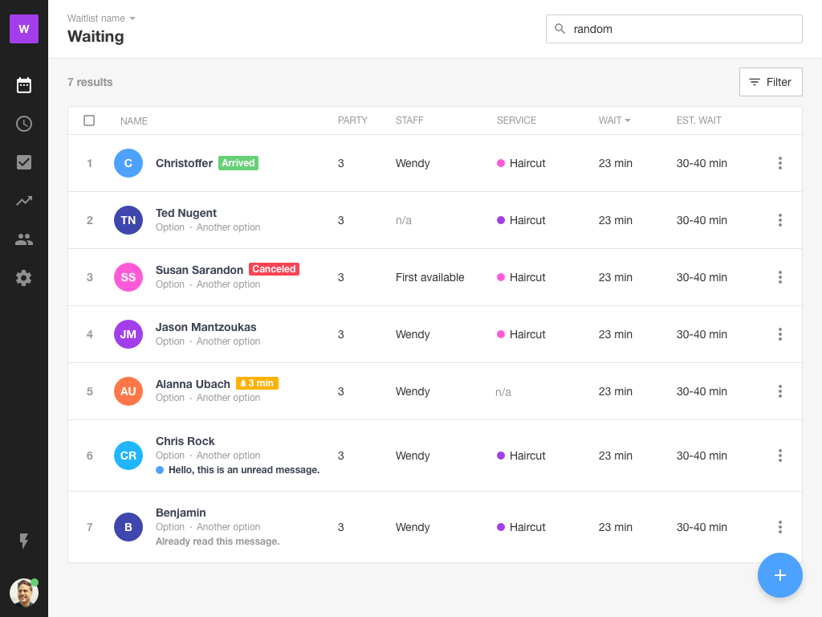This screenshot has width=822, height=617.
Task: View analytics via the trending chart icon
Action: coord(23,201)
